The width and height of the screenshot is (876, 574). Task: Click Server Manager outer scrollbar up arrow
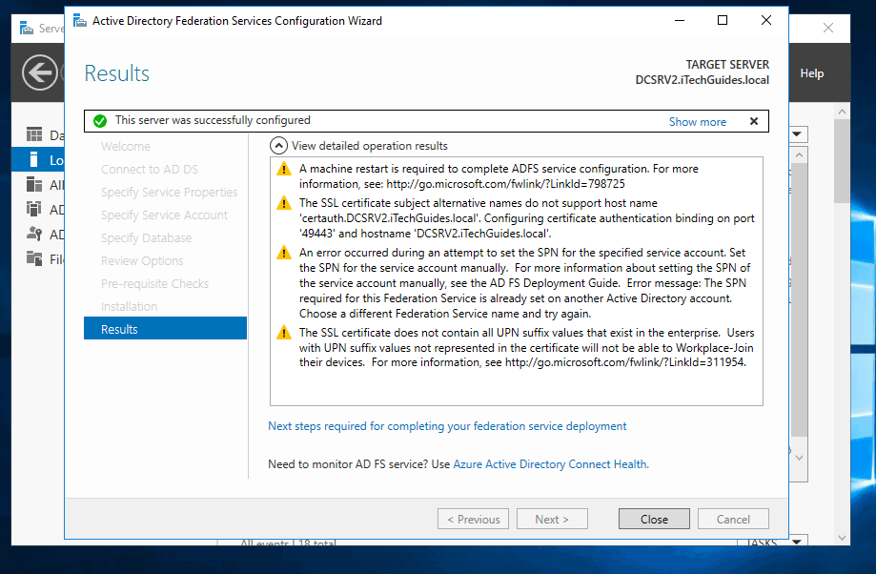click(842, 112)
